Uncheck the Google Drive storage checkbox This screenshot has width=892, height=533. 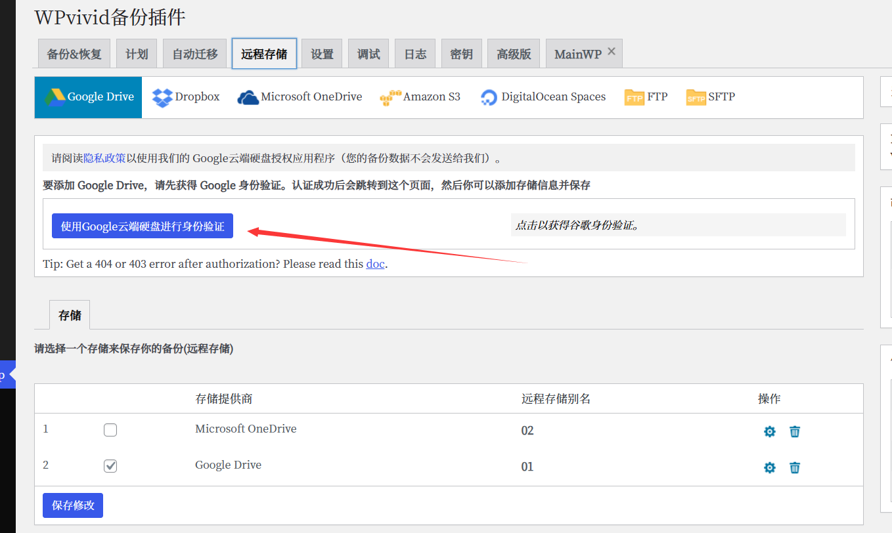110,466
